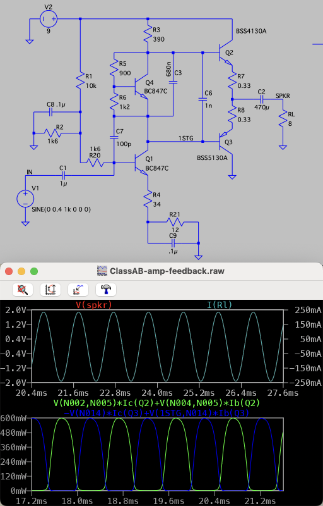
Task: Click the blue Q3 power expression label
Action: pyautogui.click(x=156, y=413)
